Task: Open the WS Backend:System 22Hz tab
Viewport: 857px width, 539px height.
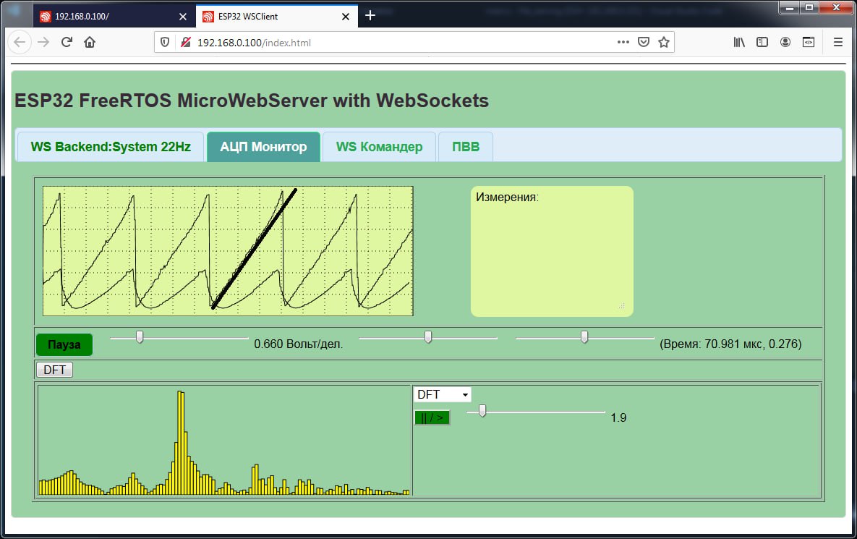Action: 111,146
